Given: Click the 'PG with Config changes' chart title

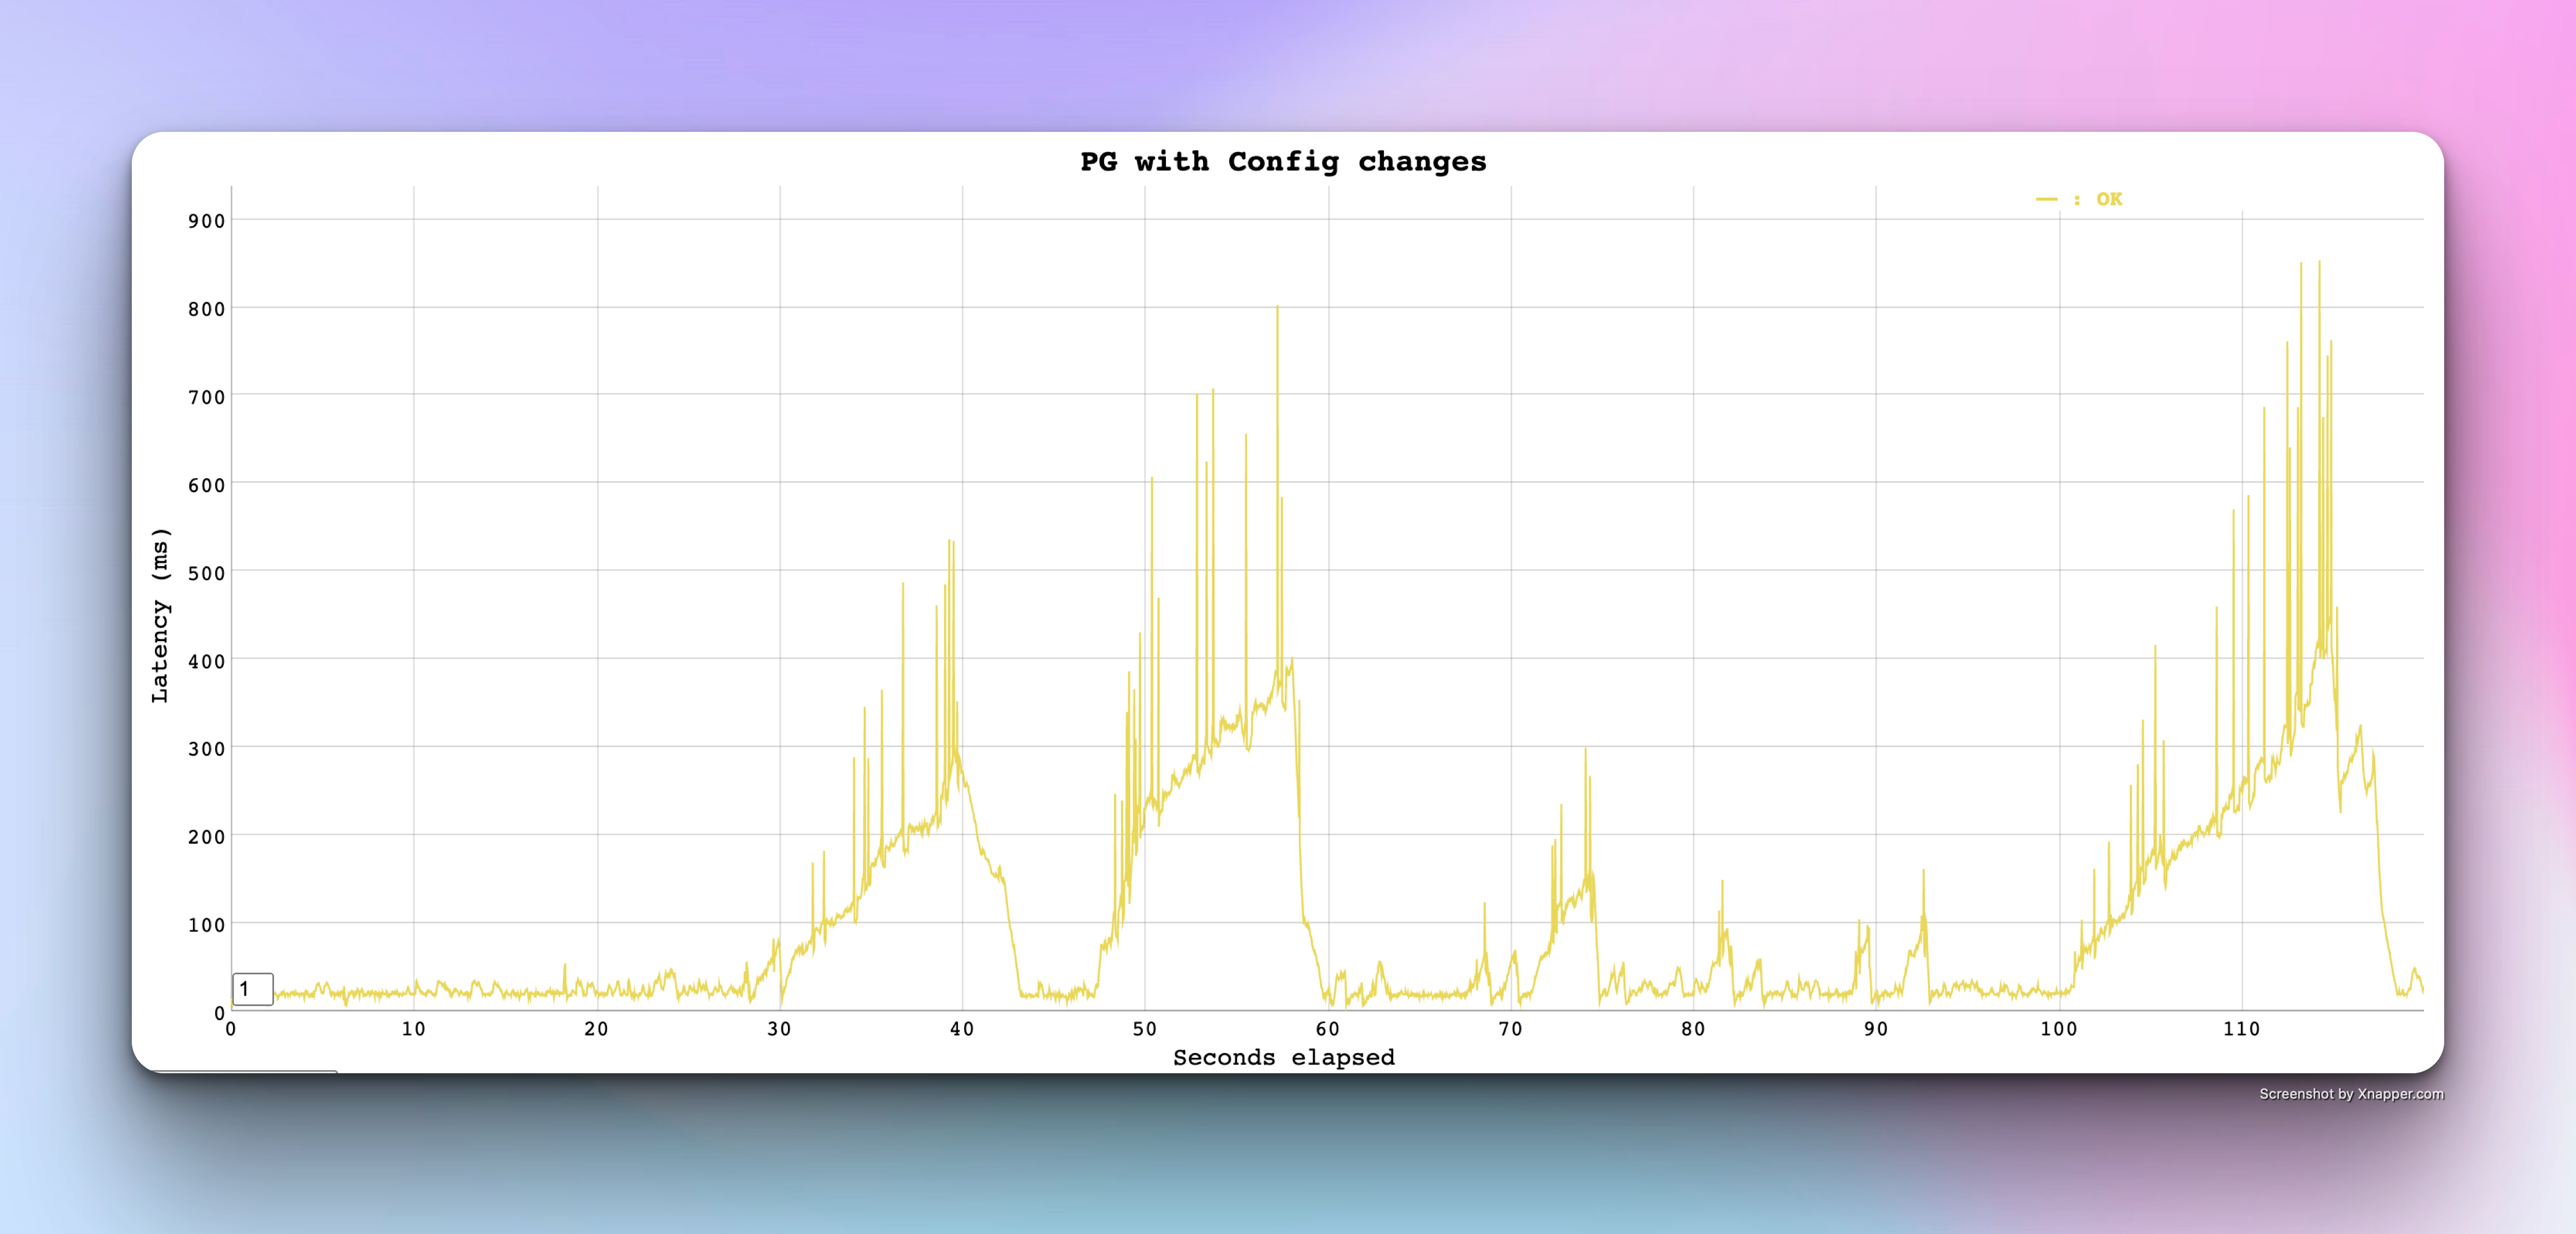Looking at the screenshot, I should [x=1283, y=162].
